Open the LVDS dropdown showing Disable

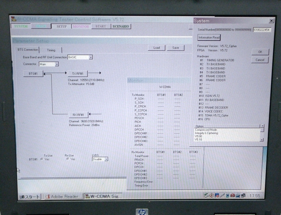pyautogui.click(x=106, y=159)
